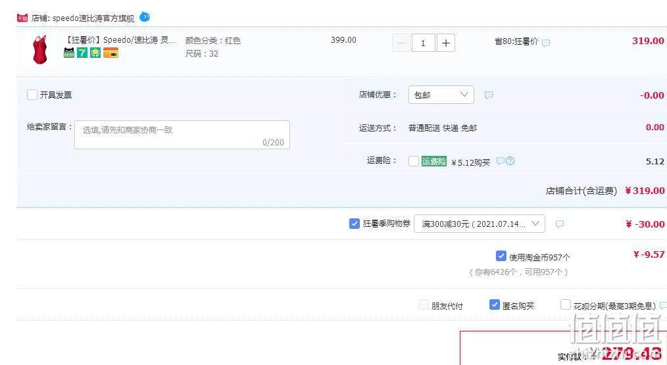Toggle the 使用淘金币957个 checkbox
Image resolution: width=667 pixels, height=365 pixels.
[501, 256]
